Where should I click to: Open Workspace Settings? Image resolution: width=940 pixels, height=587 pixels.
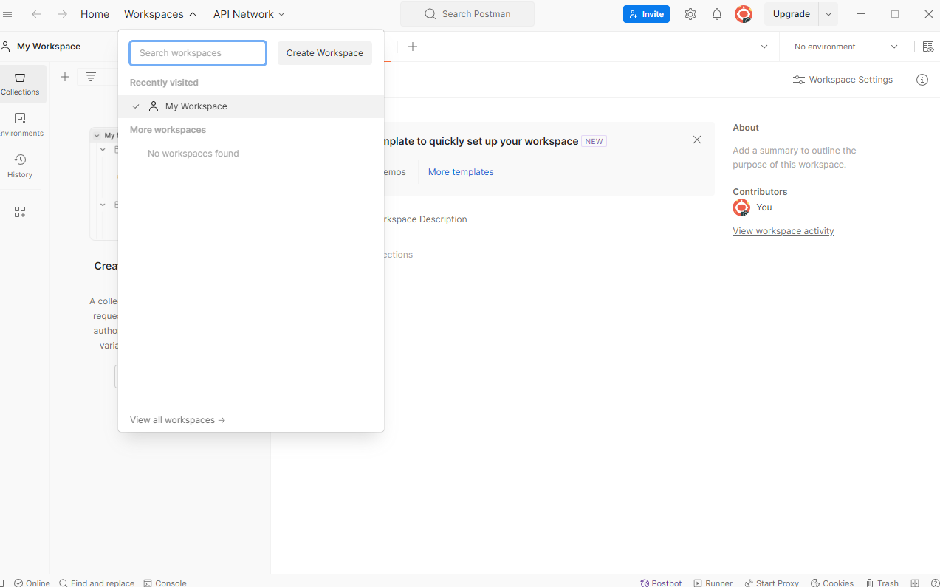843,80
